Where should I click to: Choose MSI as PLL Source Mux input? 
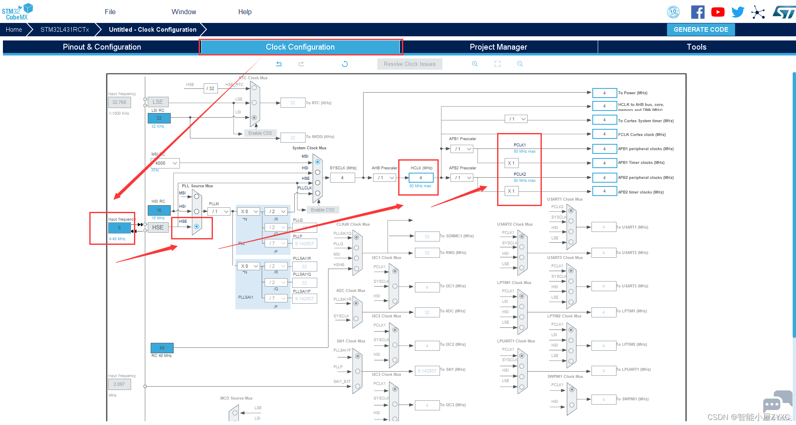[x=197, y=196]
